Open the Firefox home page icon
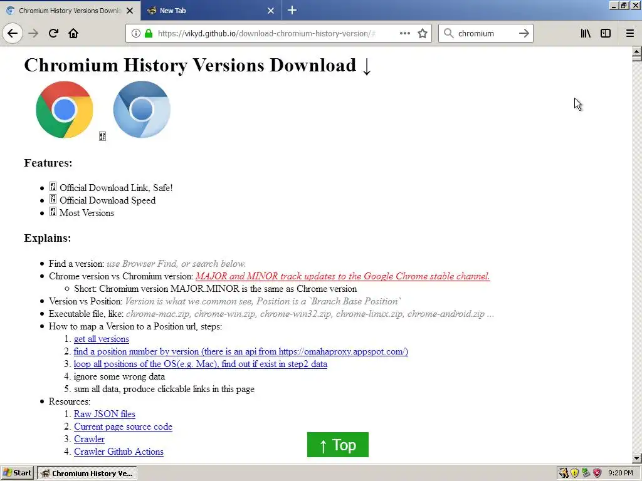 (73, 33)
